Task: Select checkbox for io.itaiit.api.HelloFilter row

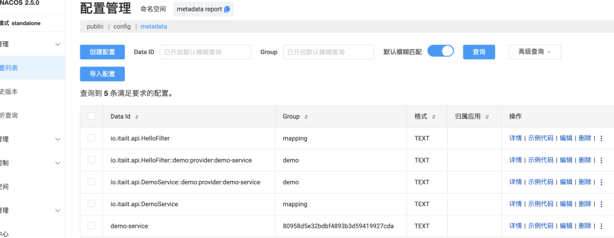Action: pyautogui.click(x=91, y=138)
